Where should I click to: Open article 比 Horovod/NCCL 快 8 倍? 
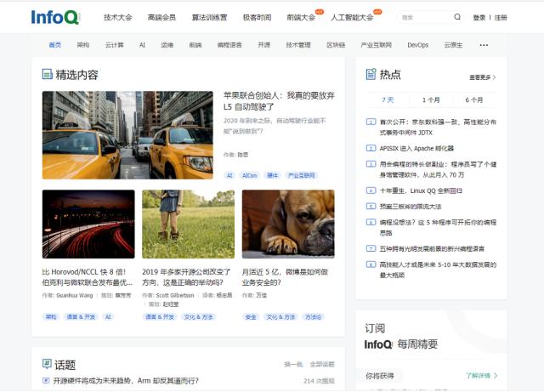point(87,277)
